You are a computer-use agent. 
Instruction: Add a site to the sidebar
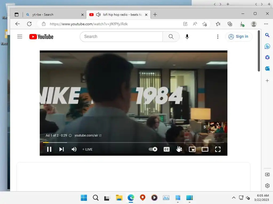point(267,81)
